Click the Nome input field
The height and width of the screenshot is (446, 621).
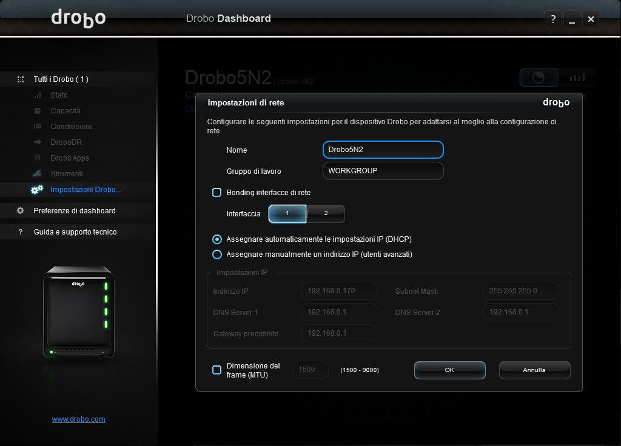coord(383,150)
